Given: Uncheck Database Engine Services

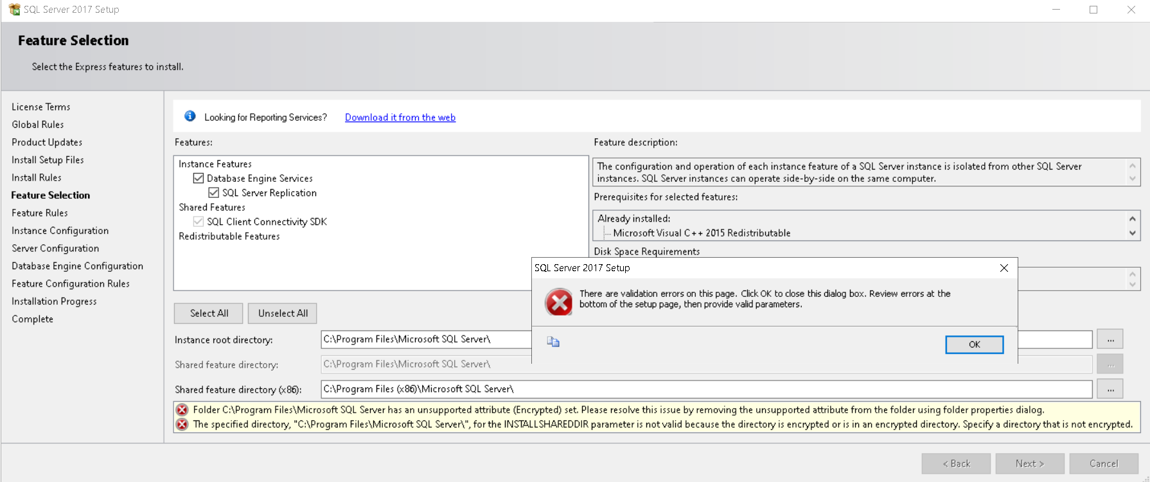Looking at the screenshot, I should click(199, 178).
